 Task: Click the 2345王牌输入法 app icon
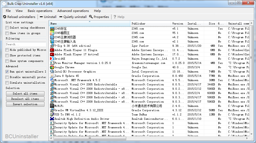tap(52, 41)
